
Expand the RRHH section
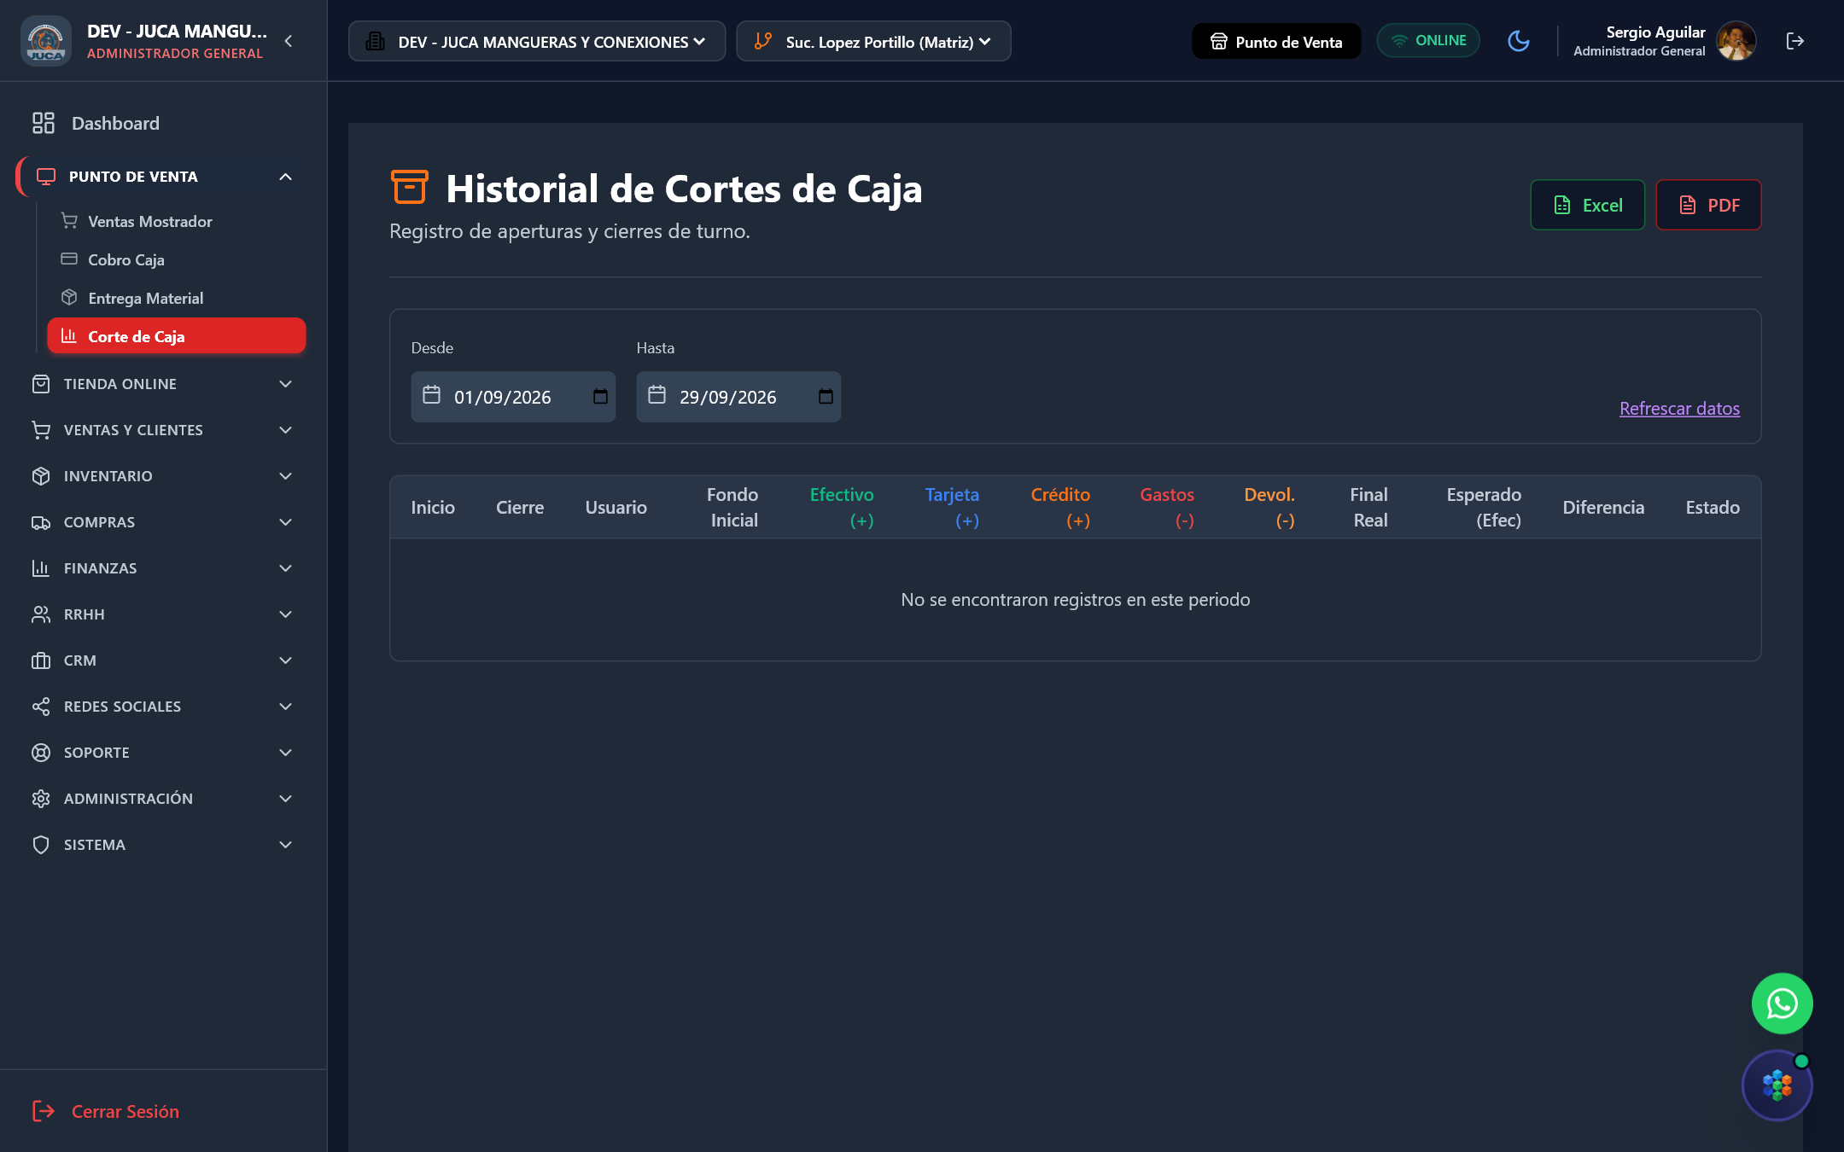pyautogui.click(x=162, y=614)
